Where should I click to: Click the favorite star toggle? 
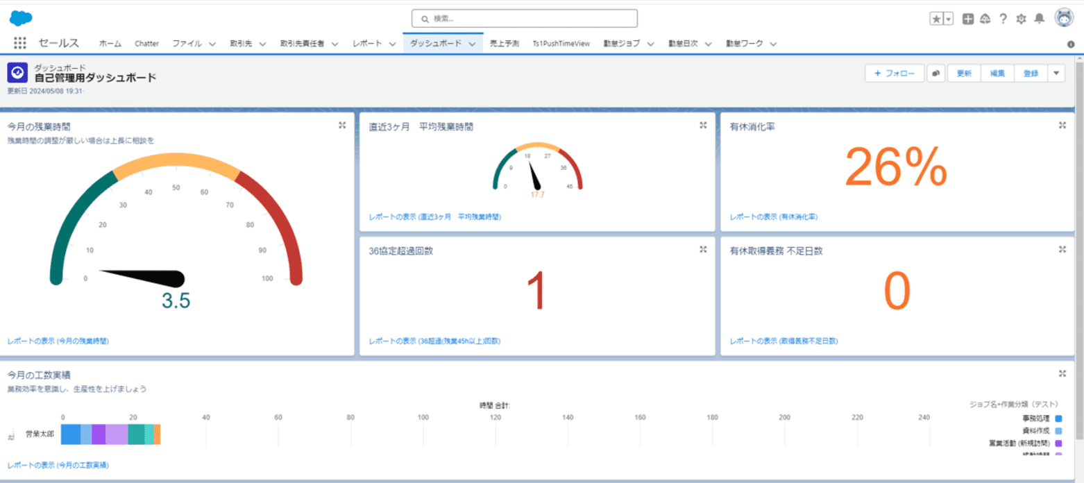938,19
